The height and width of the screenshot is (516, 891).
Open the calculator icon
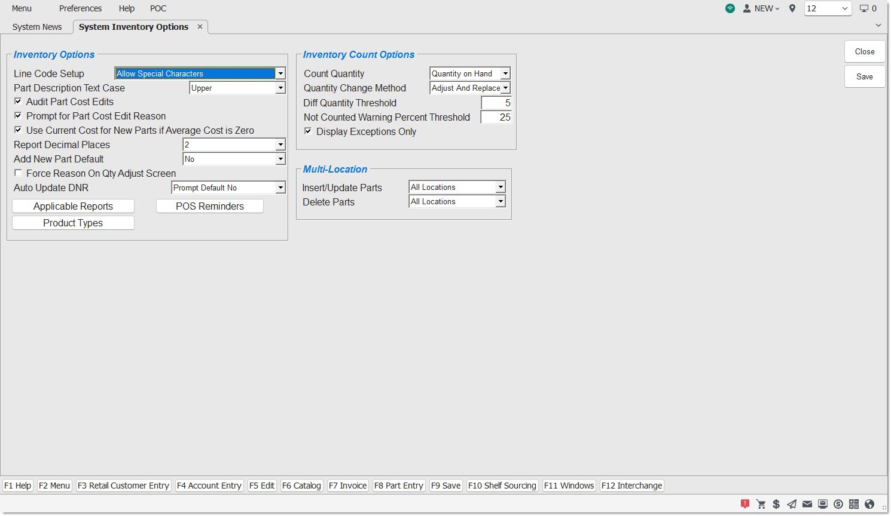854,504
